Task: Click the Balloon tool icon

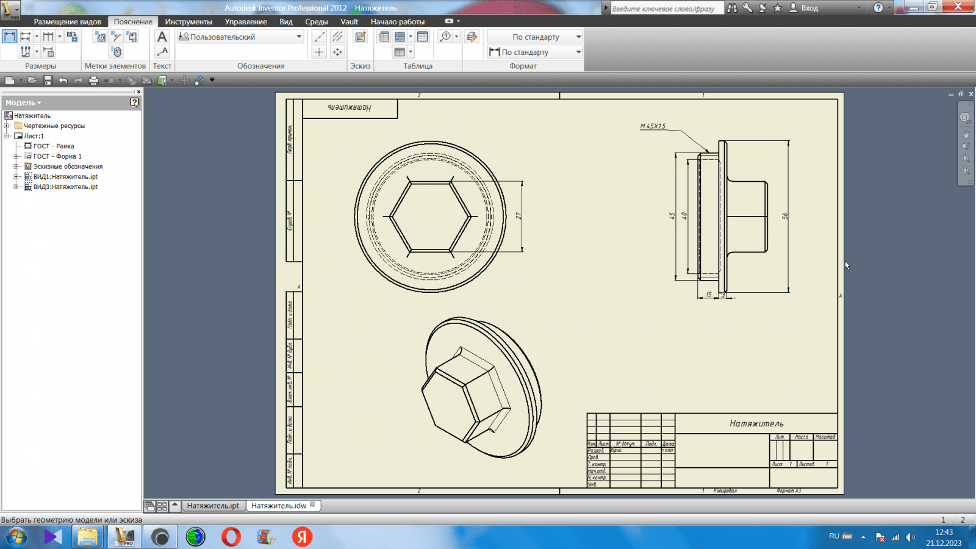Action: 446,37
